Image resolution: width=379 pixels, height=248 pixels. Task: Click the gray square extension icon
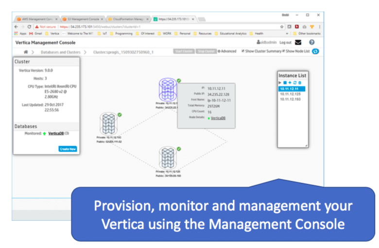[x=289, y=27]
